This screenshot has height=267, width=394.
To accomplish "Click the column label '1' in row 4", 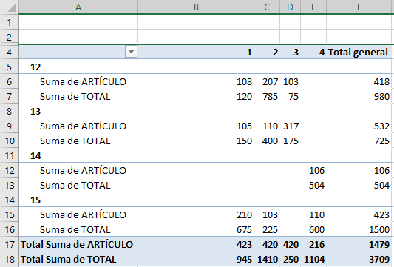I will (x=249, y=53).
